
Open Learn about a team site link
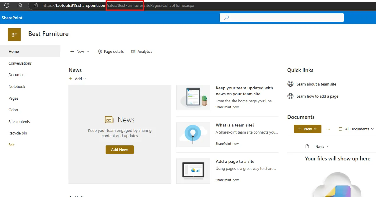pyautogui.click(x=316, y=84)
